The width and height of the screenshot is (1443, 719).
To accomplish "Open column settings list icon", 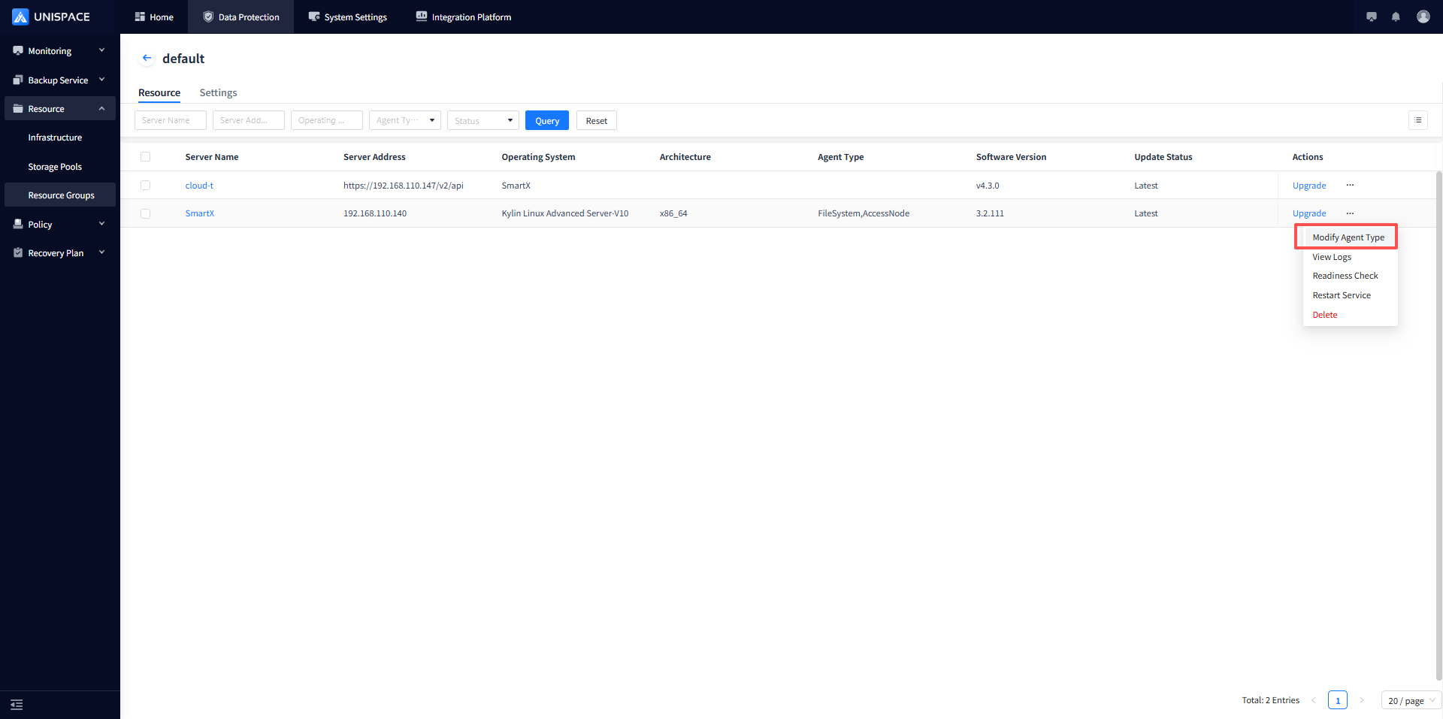I will tap(1417, 120).
